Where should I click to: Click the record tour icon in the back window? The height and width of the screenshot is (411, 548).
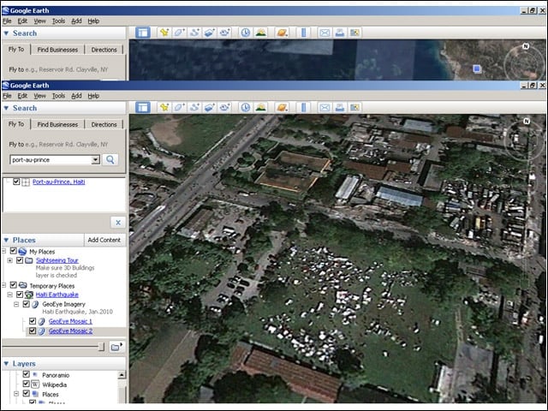[224, 33]
